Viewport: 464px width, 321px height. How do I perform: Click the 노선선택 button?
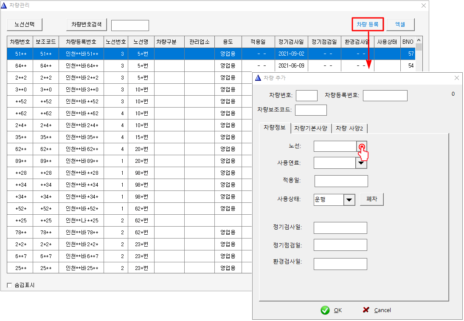point(25,24)
